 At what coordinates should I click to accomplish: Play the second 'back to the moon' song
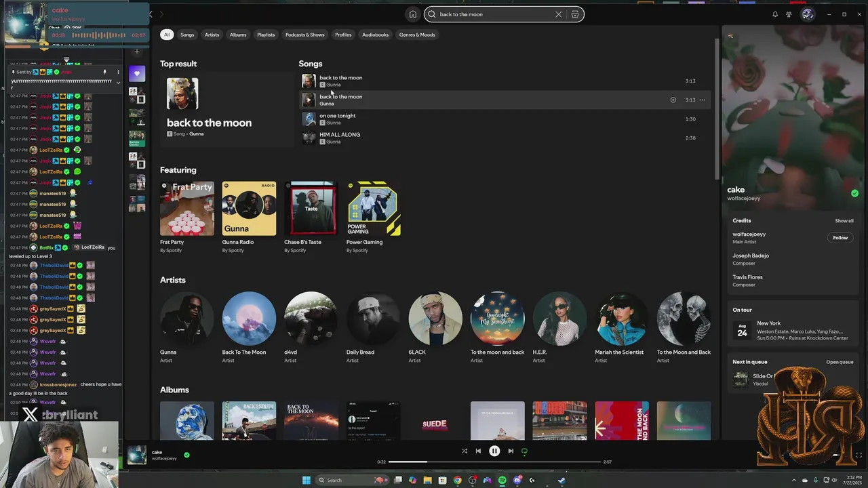pyautogui.click(x=309, y=100)
